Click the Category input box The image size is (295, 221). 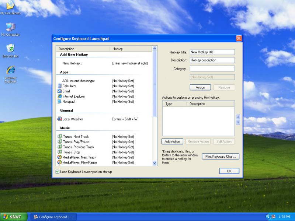click(212, 68)
